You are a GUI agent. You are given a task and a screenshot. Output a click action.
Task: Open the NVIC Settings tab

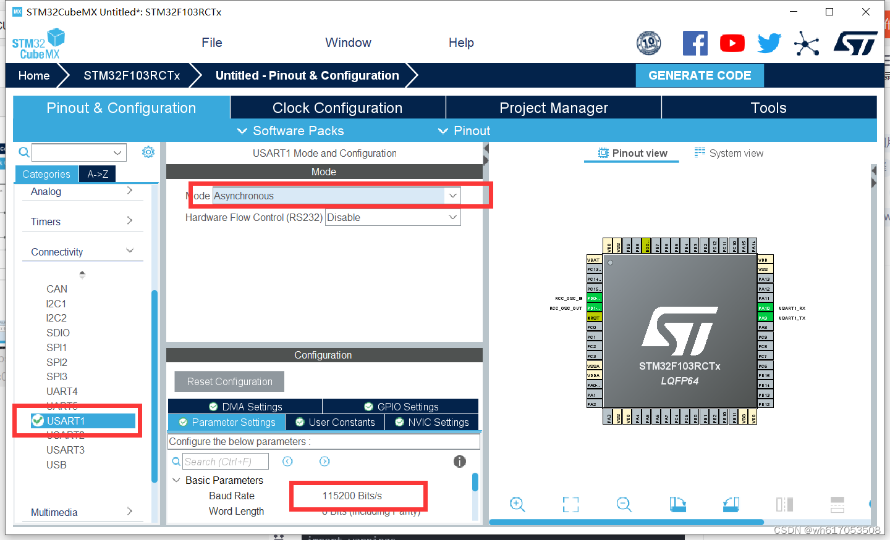coord(432,422)
